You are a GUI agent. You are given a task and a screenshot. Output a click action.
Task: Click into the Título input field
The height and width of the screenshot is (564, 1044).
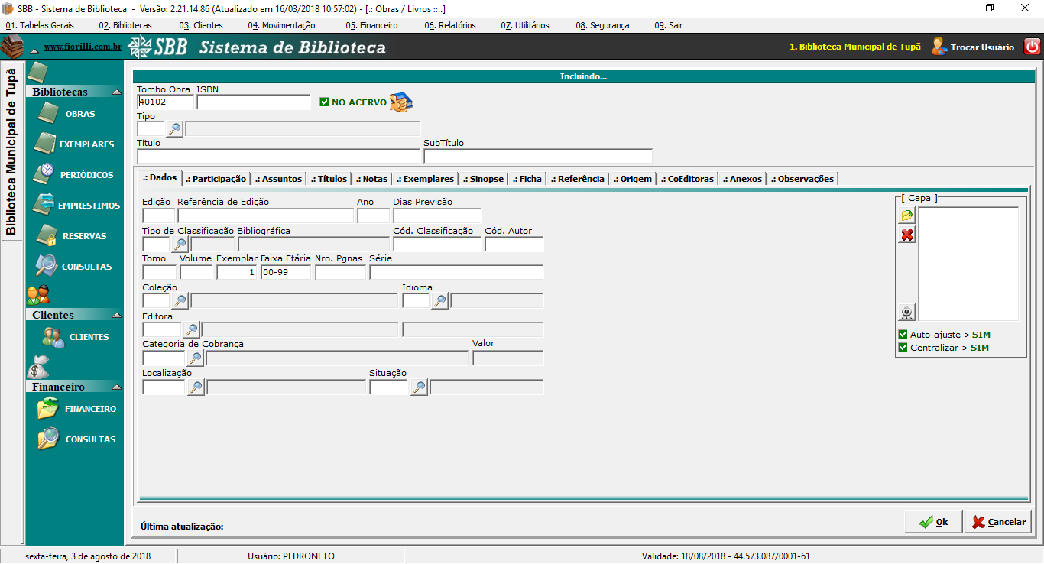pyautogui.click(x=278, y=156)
